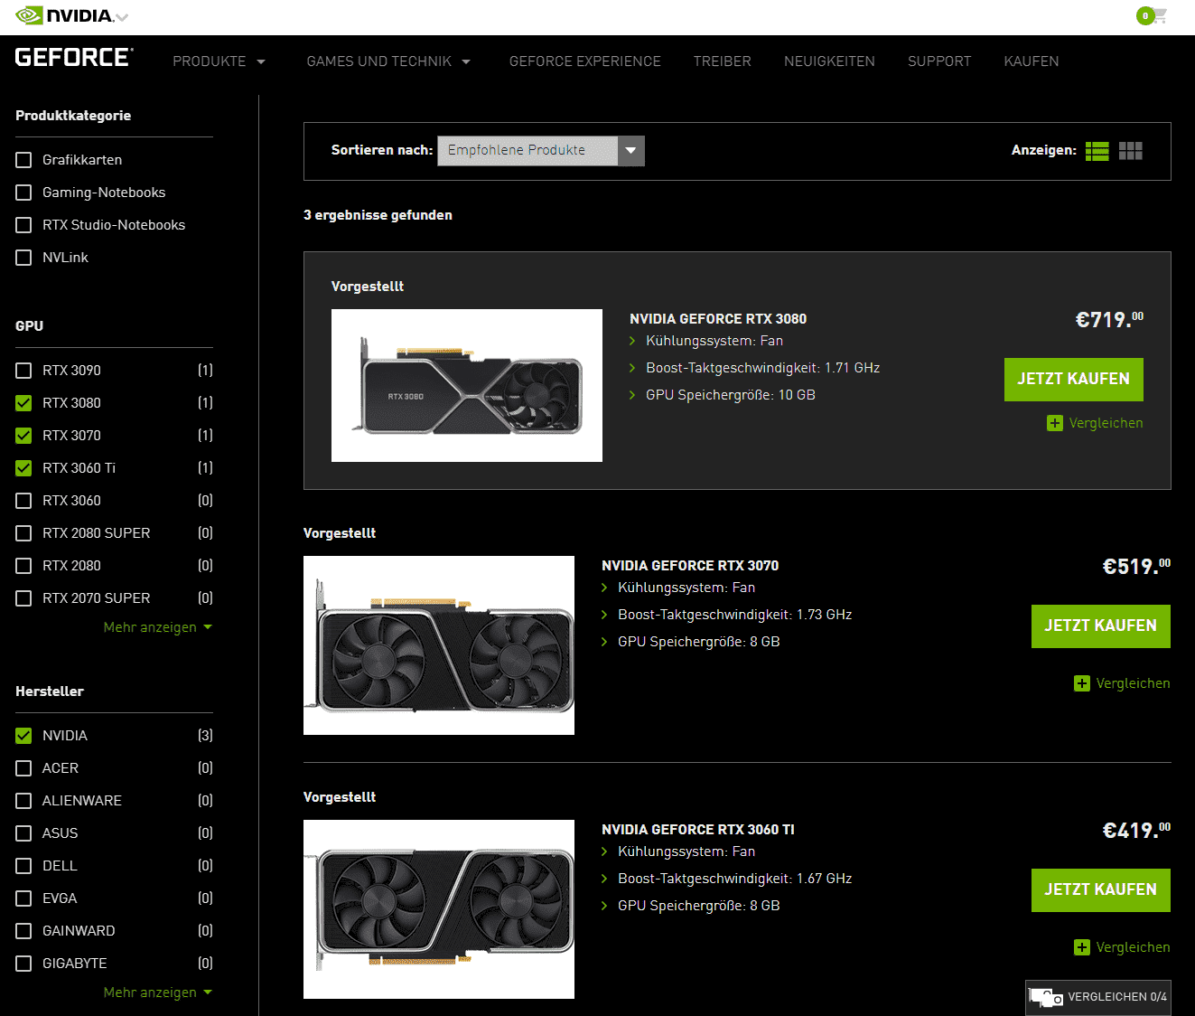Click Jetzt Kaufen for RTX 3060 Ti

(x=1101, y=890)
